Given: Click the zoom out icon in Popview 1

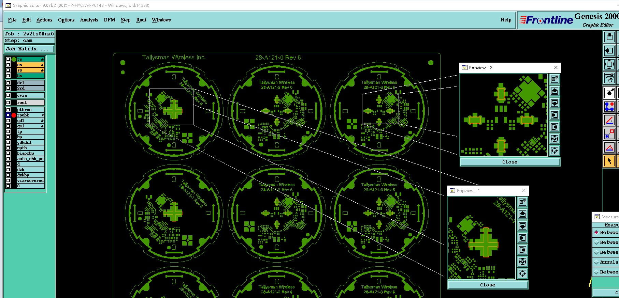Looking at the screenshot, I should coord(522,274).
